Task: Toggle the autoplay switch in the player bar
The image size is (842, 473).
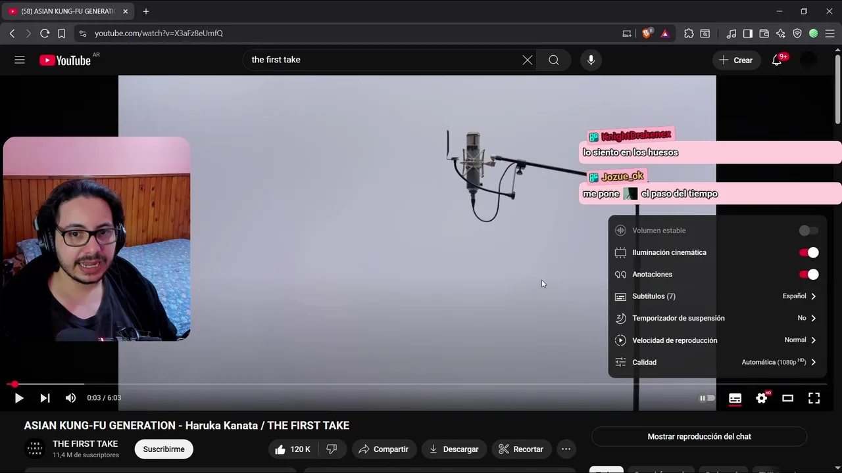Action: (x=707, y=398)
